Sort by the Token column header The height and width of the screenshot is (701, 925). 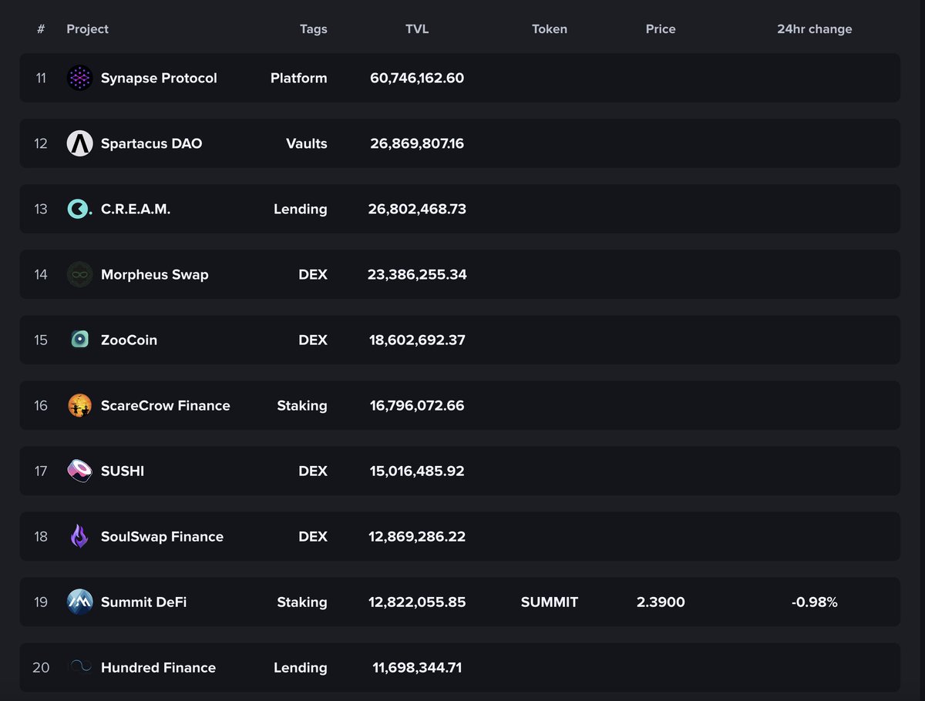(x=550, y=29)
